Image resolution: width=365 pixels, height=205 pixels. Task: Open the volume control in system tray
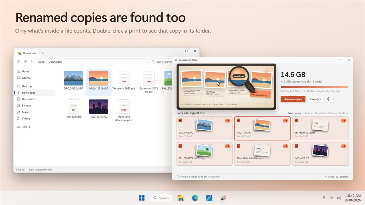(339, 198)
